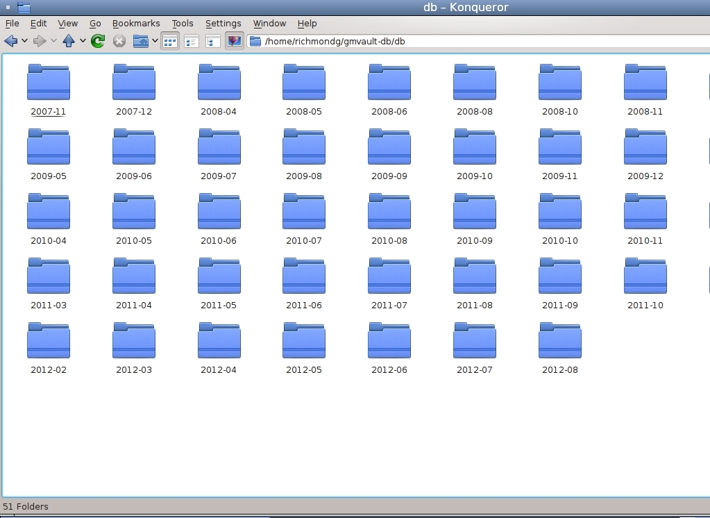Select the 2007-12 folder

click(133, 82)
